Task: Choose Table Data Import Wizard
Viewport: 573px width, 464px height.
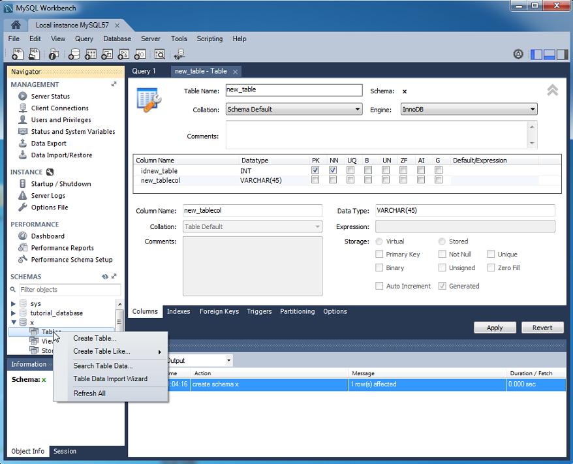Action: coord(110,379)
